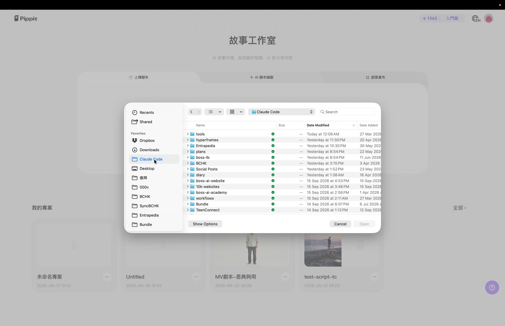505x326 pixels.
Task: Click Show Options button
Action: (x=205, y=224)
